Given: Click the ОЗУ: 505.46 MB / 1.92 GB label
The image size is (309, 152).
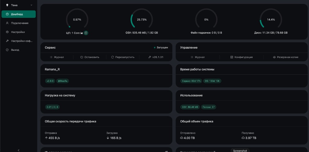Looking at the screenshot, I should point(142,33).
